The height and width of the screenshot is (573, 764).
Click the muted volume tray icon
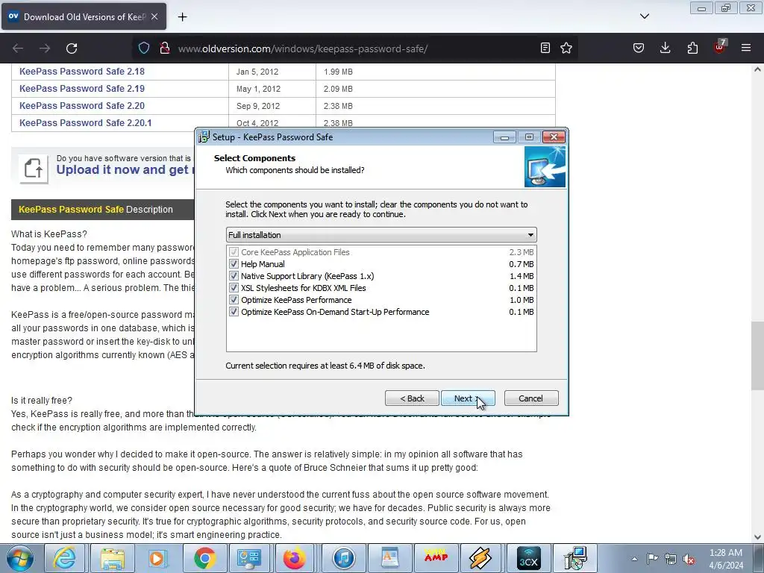[x=689, y=559]
